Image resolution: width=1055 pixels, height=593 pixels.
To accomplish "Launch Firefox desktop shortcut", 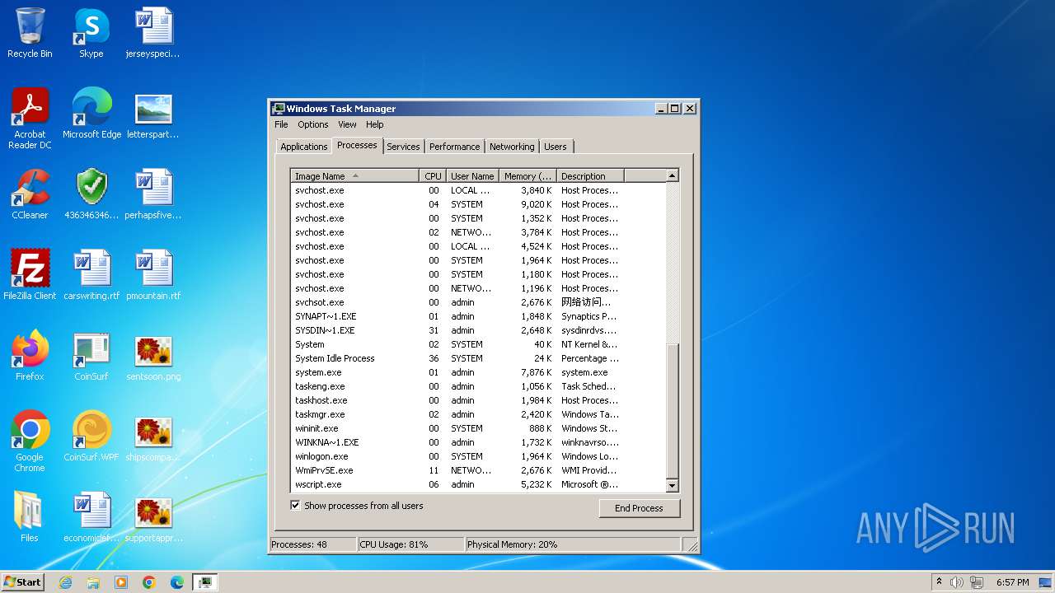I will click(x=30, y=355).
